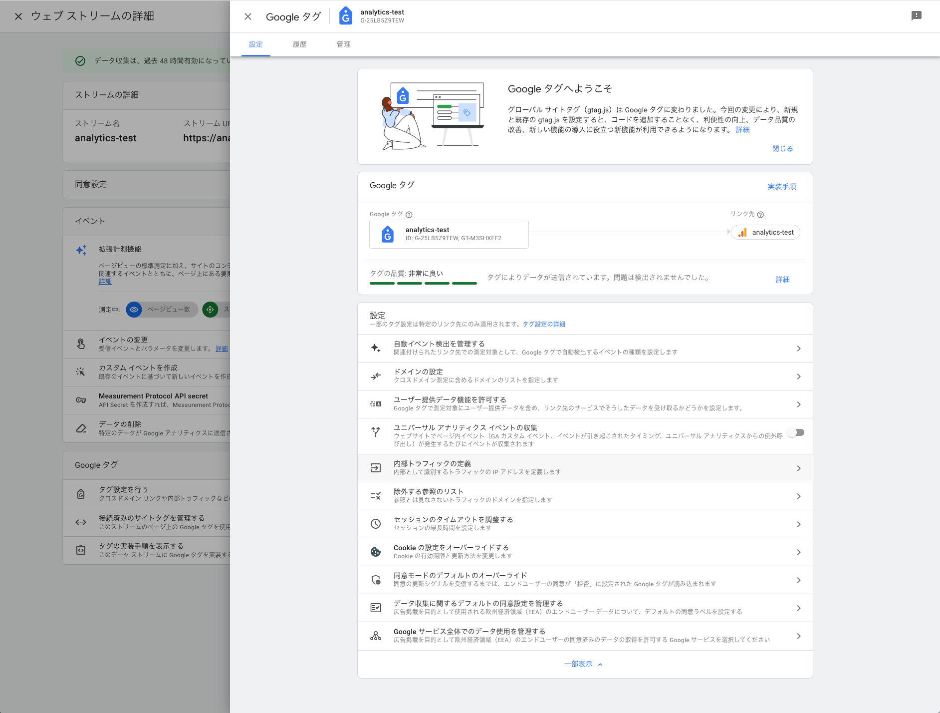
Task: Toggle the eye icon on ページビュー数
Action: pos(134,310)
